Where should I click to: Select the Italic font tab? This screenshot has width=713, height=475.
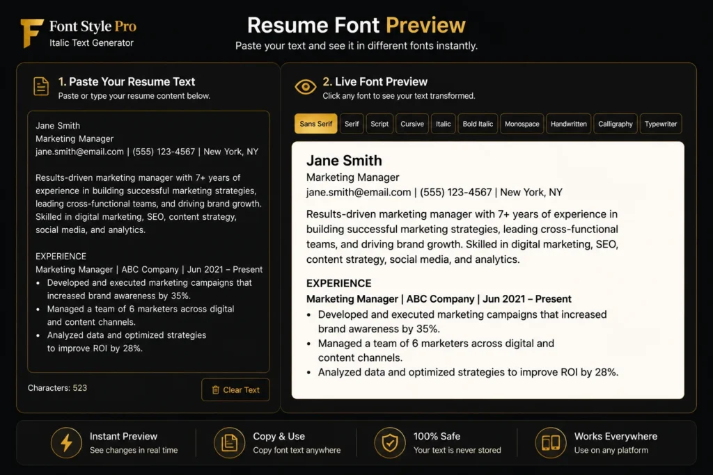click(444, 124)
